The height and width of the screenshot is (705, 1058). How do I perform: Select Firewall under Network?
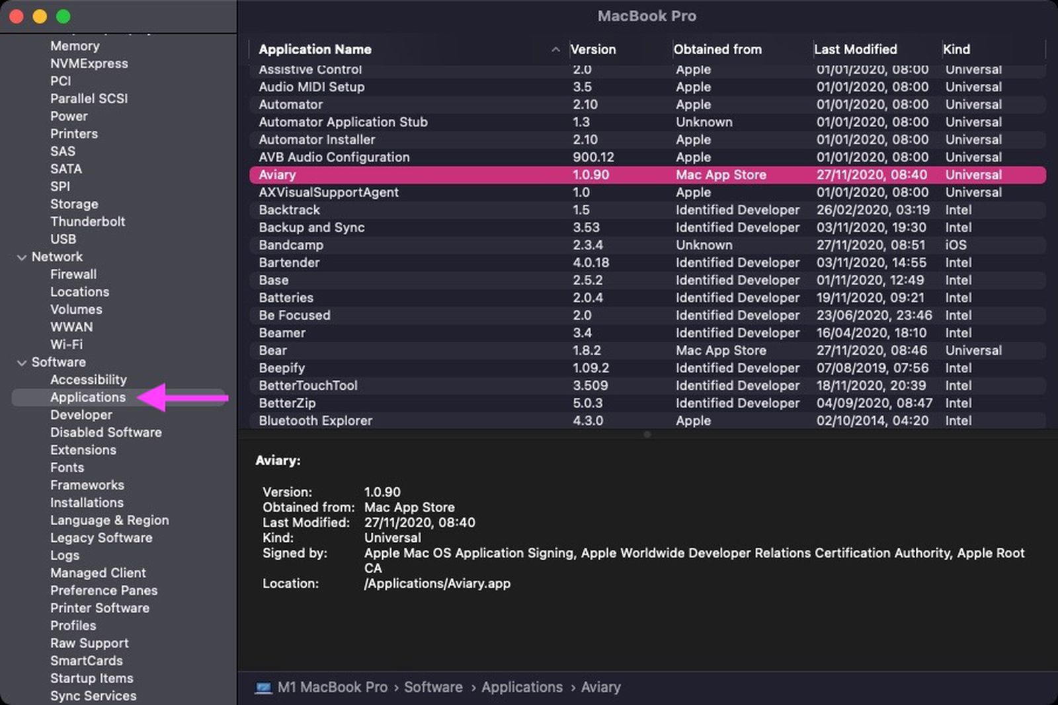(73, 274)
